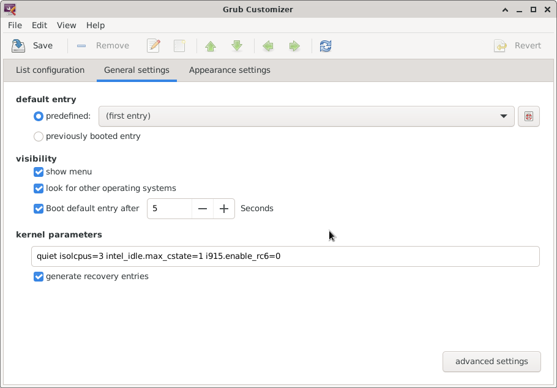Click the green left arrow icon
The height and width of the screenshot is (388, 557).
click(x=267, y=46)
